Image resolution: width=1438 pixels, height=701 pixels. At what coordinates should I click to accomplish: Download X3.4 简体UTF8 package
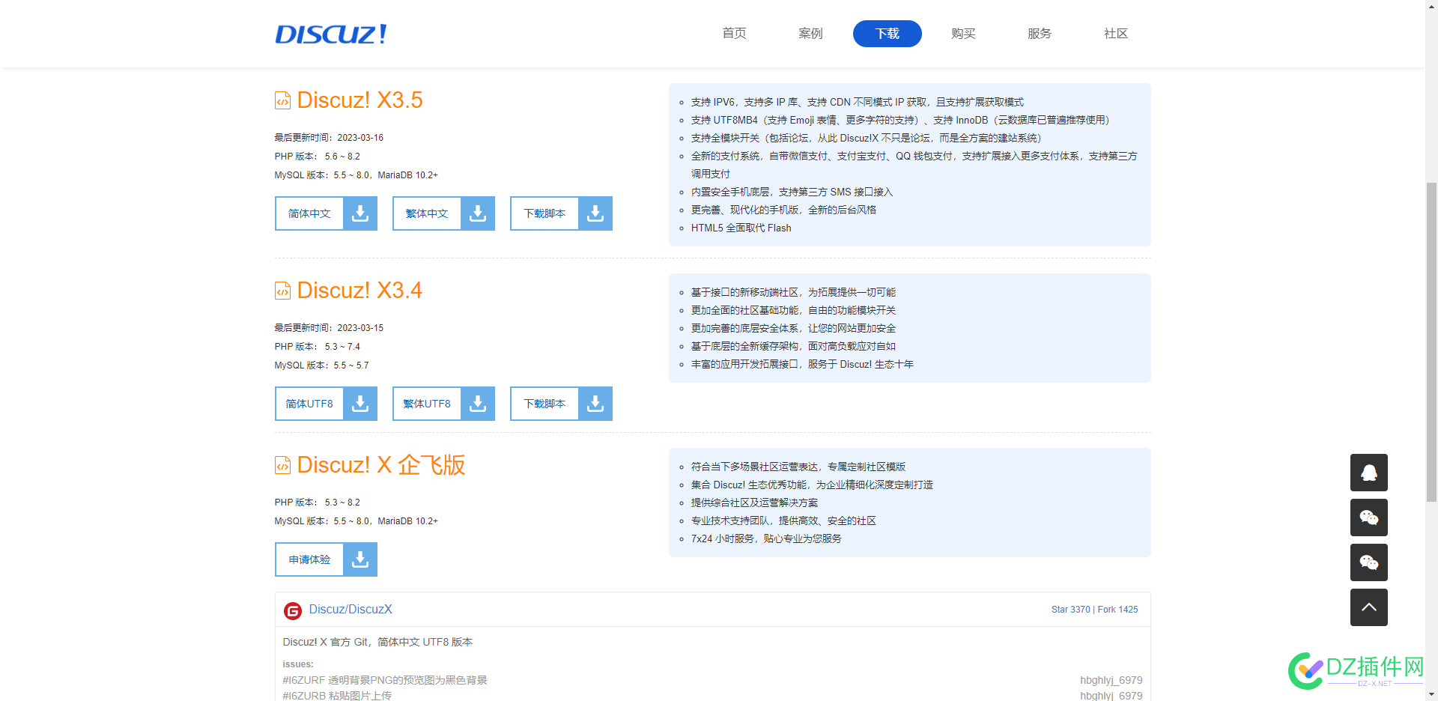coord(309,404)
